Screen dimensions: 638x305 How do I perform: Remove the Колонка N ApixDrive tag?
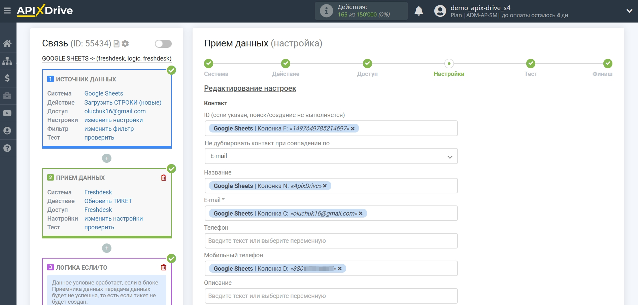coord(325,186)
